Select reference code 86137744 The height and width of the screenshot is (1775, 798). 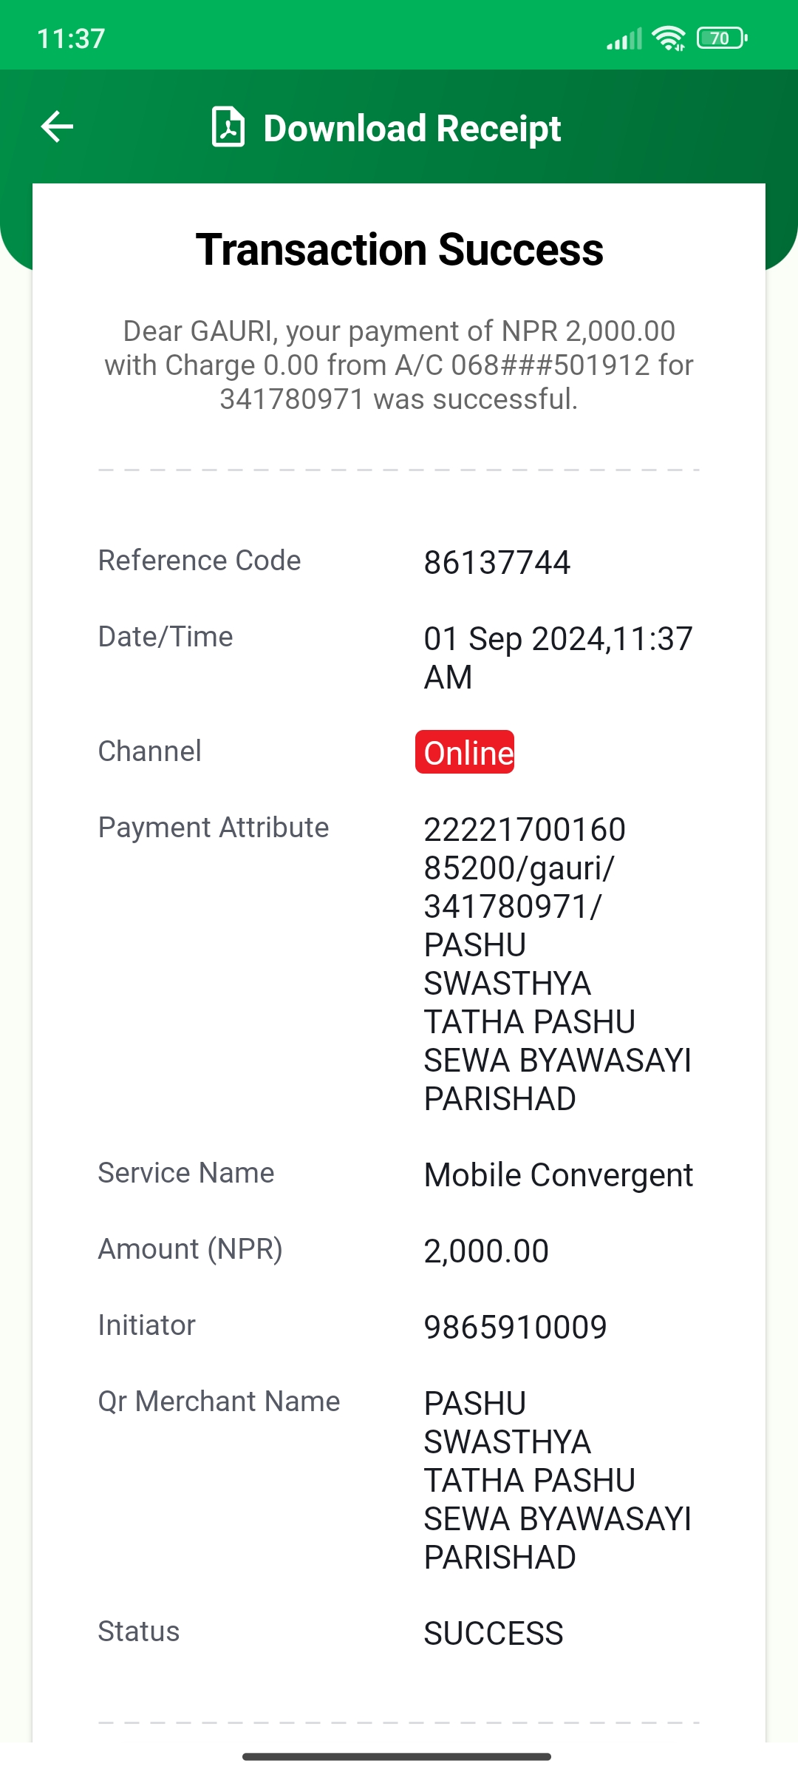click(x=497, y=562)
